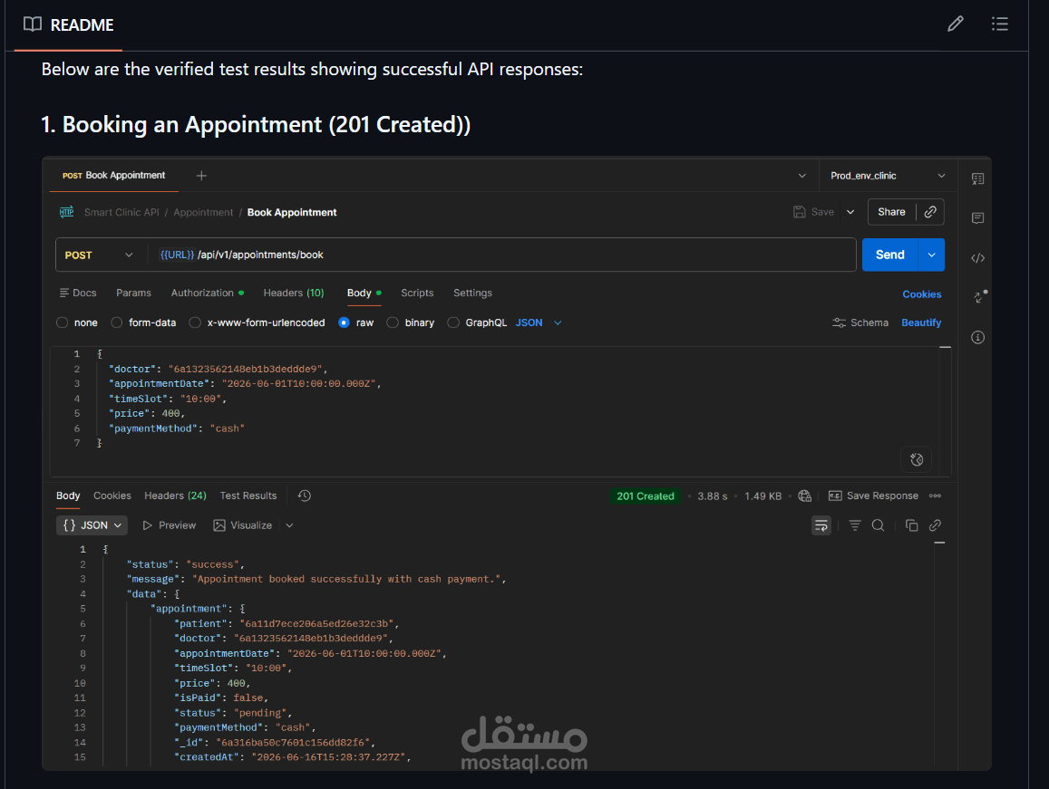Click the filter response icon
The height and width of the screenshot is (789, 1049).
coord(855,525)
